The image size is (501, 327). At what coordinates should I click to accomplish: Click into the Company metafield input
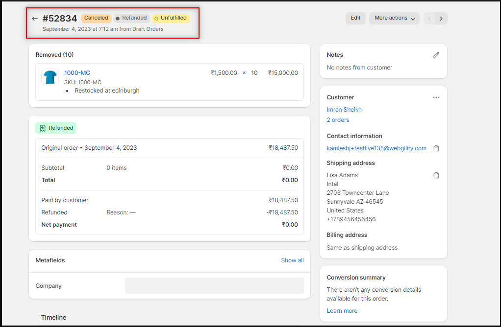(214, 286)
